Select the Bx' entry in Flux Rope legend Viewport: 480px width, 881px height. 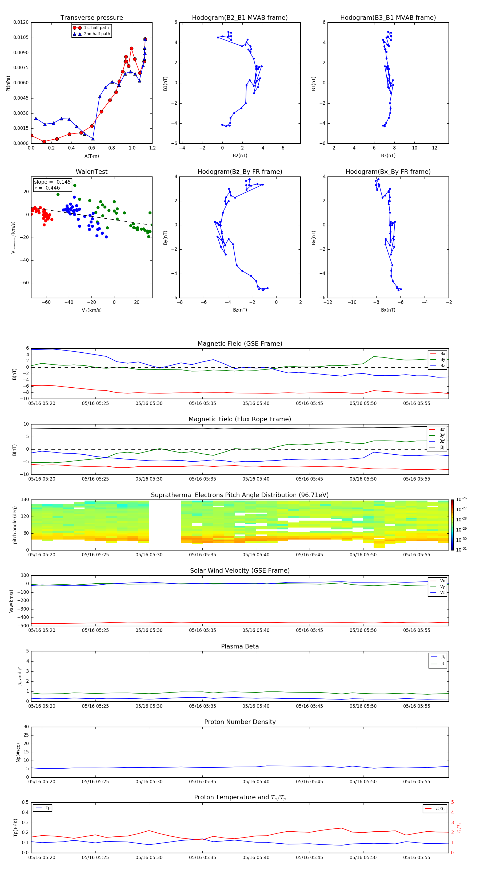[437, 430]
